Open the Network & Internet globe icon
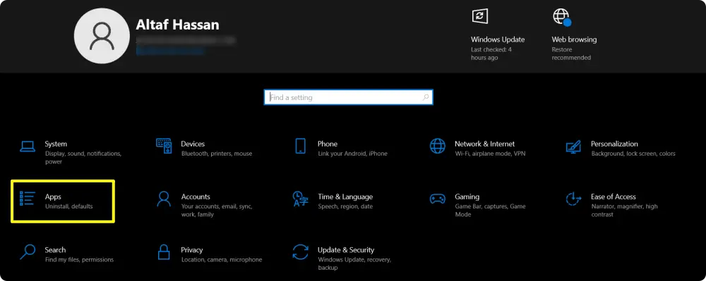706x281 pixels. coord(437,146)
